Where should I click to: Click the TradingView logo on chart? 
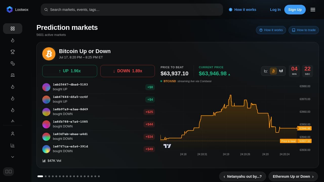(x=167, y=146)
